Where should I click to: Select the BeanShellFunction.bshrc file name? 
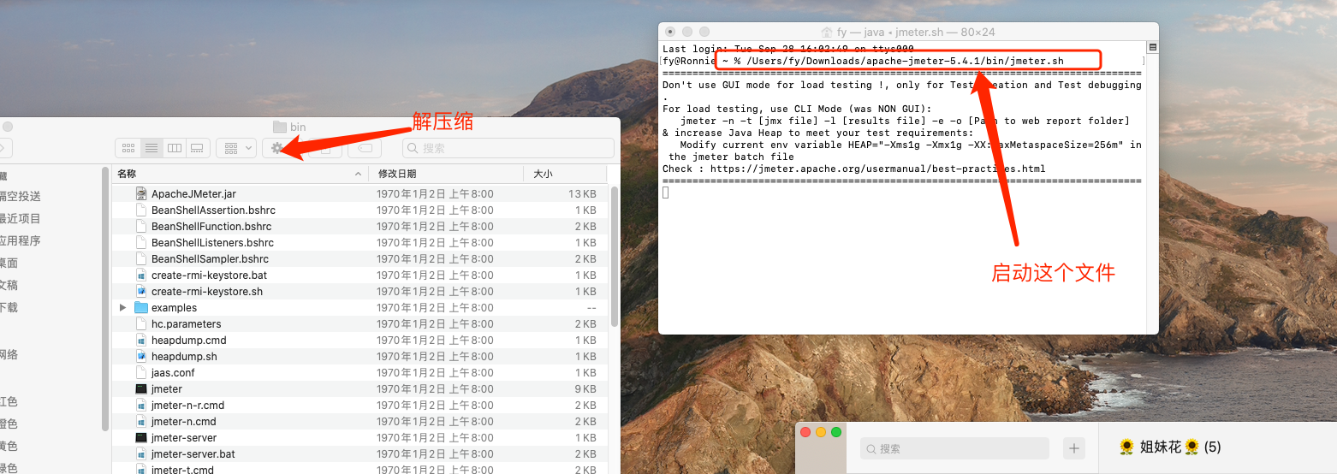(x=211, y=227)
